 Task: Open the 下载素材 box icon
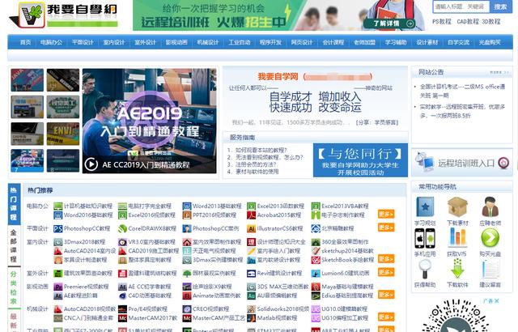tap(457, 207)
